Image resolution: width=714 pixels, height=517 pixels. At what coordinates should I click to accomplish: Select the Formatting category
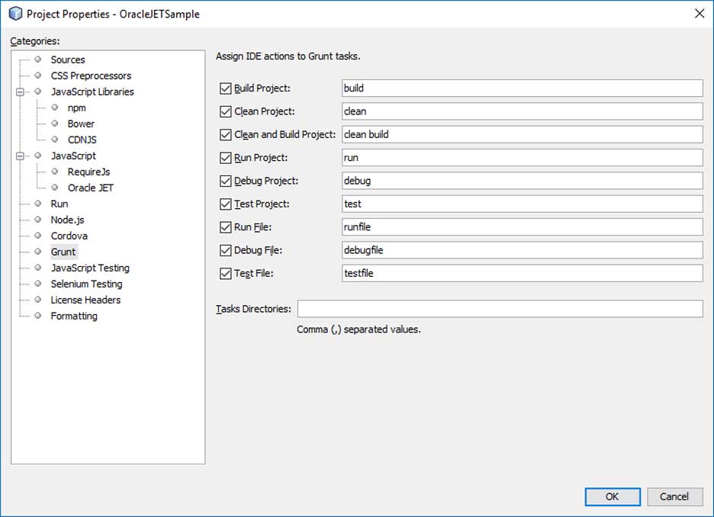tap(74, 316)
